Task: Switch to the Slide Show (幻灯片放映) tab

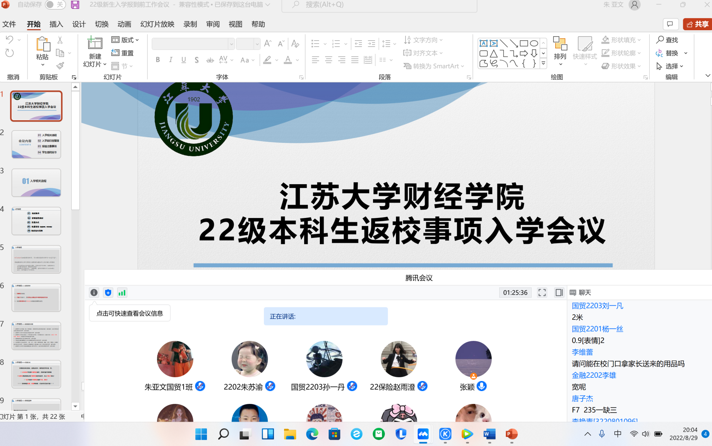Action: (157, 24)
